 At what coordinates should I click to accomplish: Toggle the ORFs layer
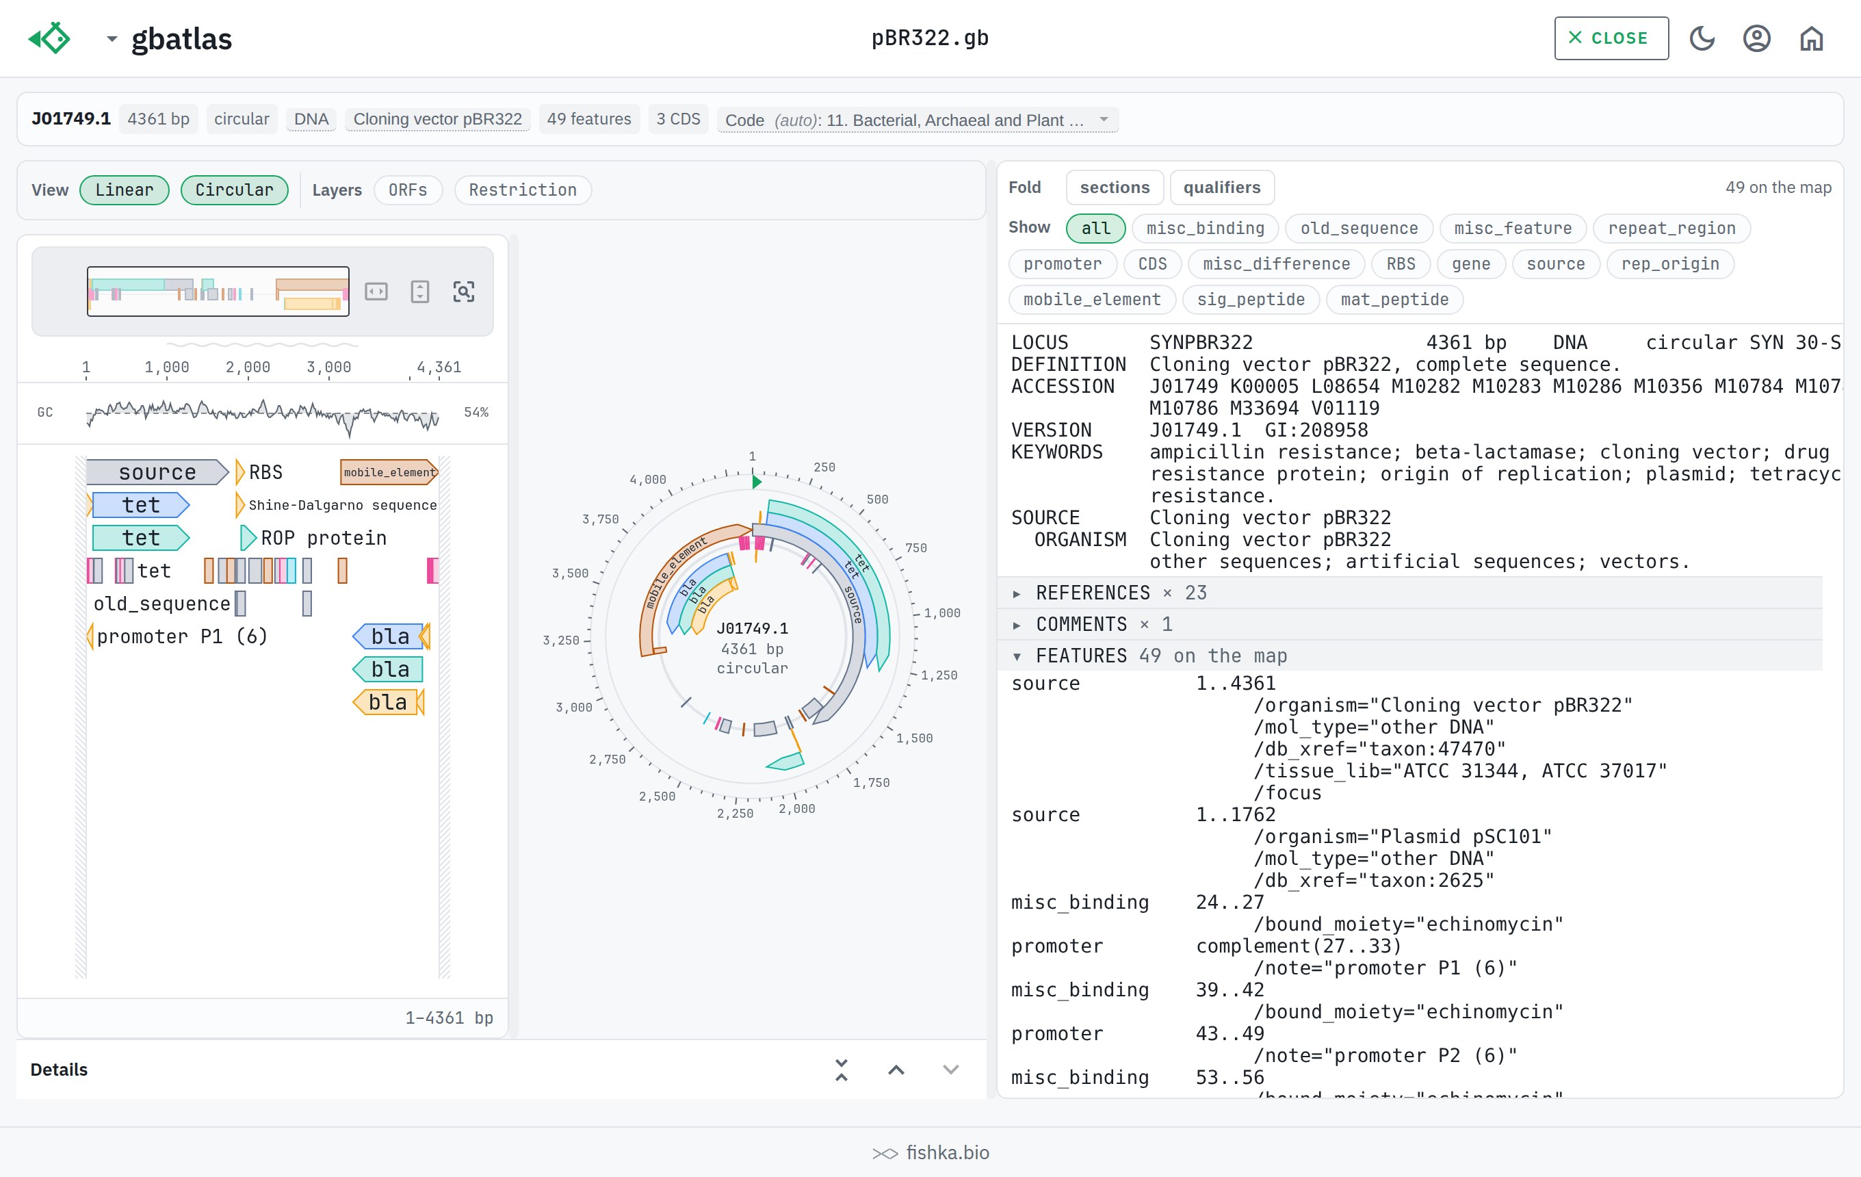click(x=408, y=190)
